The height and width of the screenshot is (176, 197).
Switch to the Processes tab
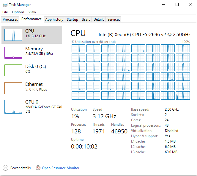click(x=10, y=20)
